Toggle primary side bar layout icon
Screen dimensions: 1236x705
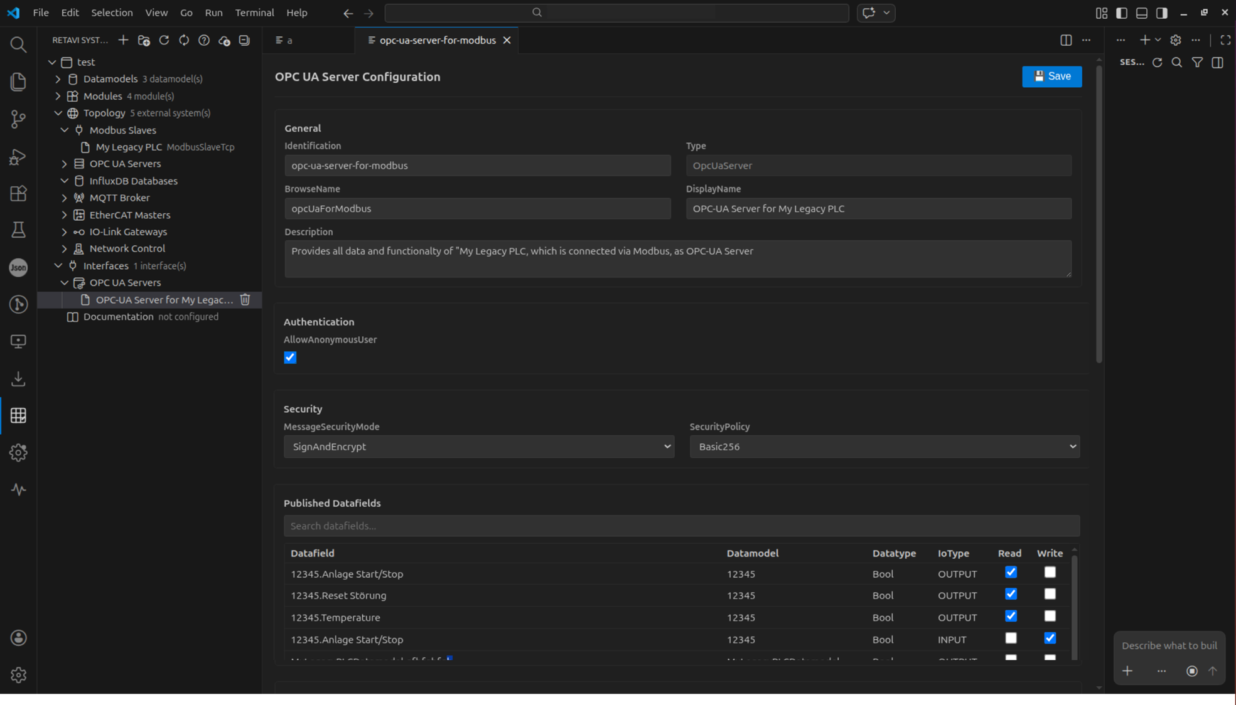(x=1122, y=13)
